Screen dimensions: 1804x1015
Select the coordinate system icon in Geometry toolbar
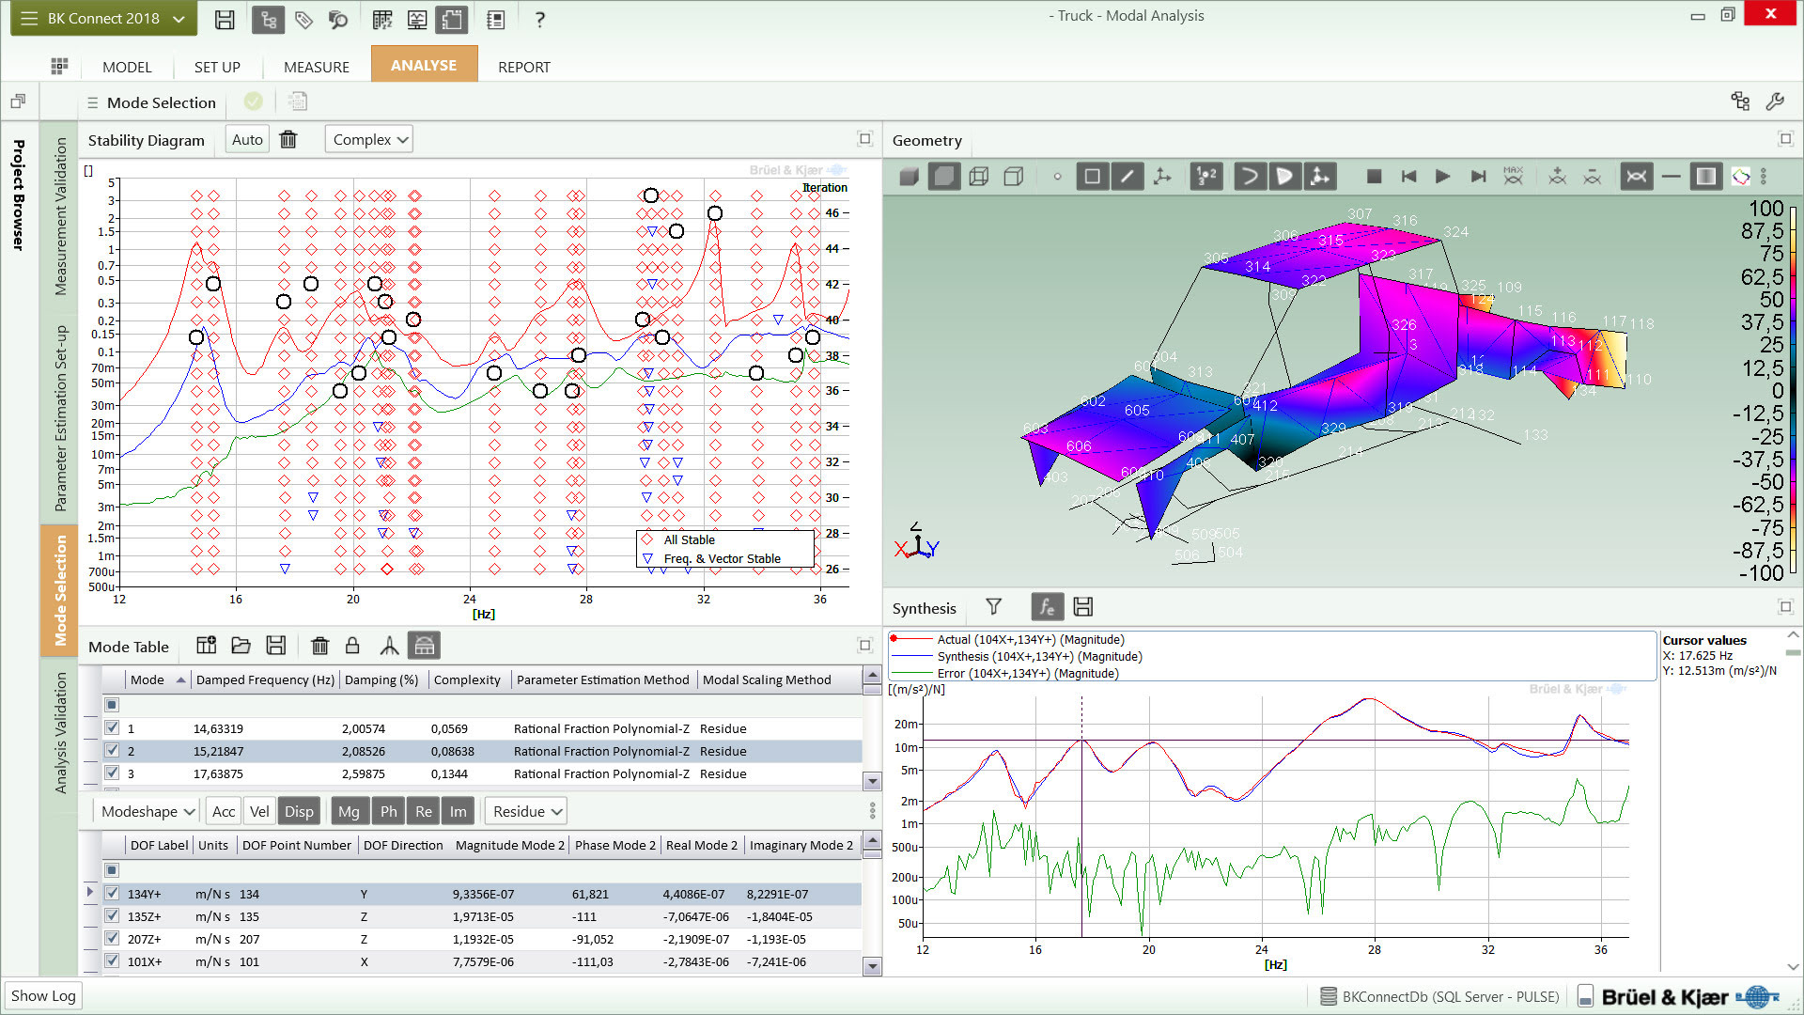(x=1162, y=176)
